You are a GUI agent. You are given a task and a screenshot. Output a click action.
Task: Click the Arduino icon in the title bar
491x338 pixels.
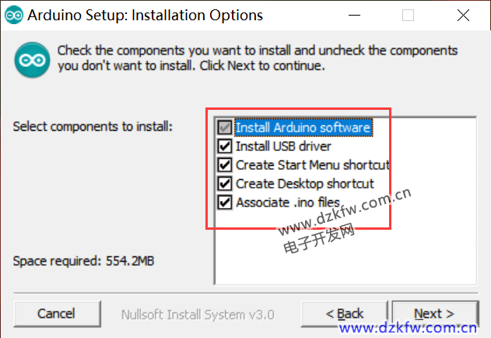point(12,15)
